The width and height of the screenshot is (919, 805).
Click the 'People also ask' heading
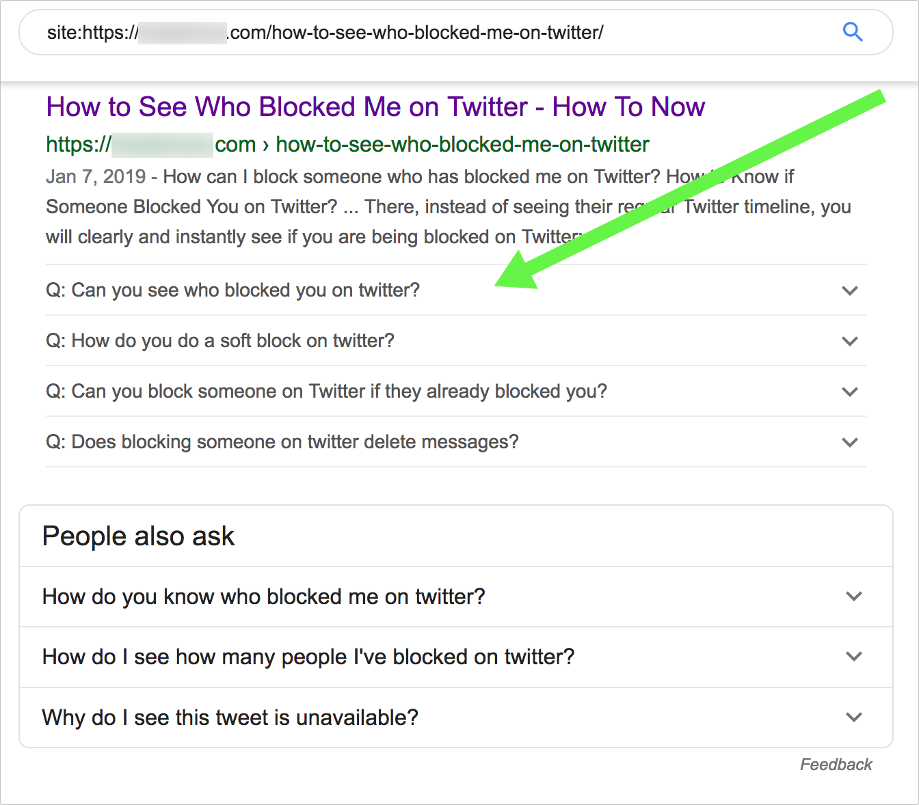[x=138, y=536]
